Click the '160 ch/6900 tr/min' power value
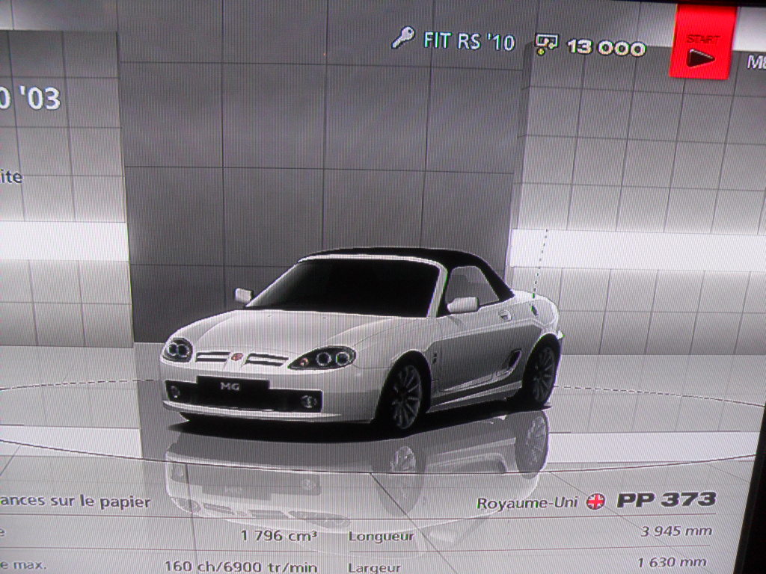 click(241, 567)
